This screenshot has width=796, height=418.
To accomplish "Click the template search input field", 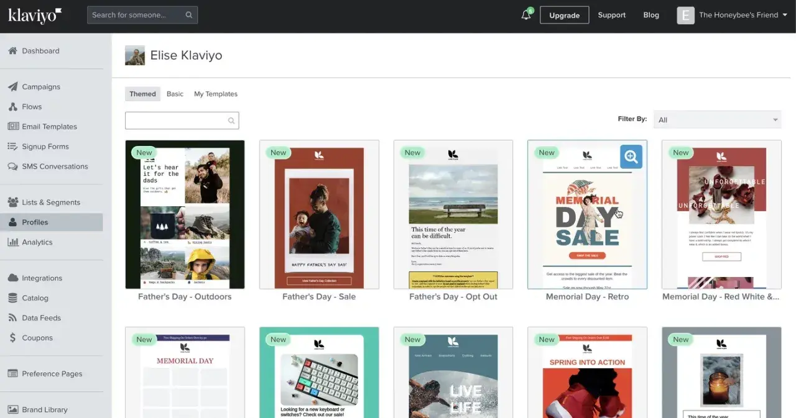I will [177, 120].
